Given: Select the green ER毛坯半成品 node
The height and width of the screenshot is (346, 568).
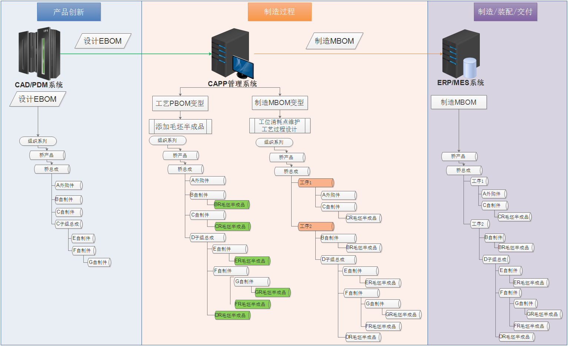Looking at the screenshot, I should (252, 261).
